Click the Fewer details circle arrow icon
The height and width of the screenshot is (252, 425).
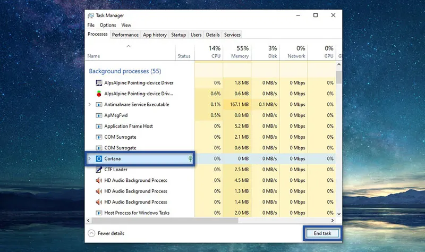tap(91, 233)
